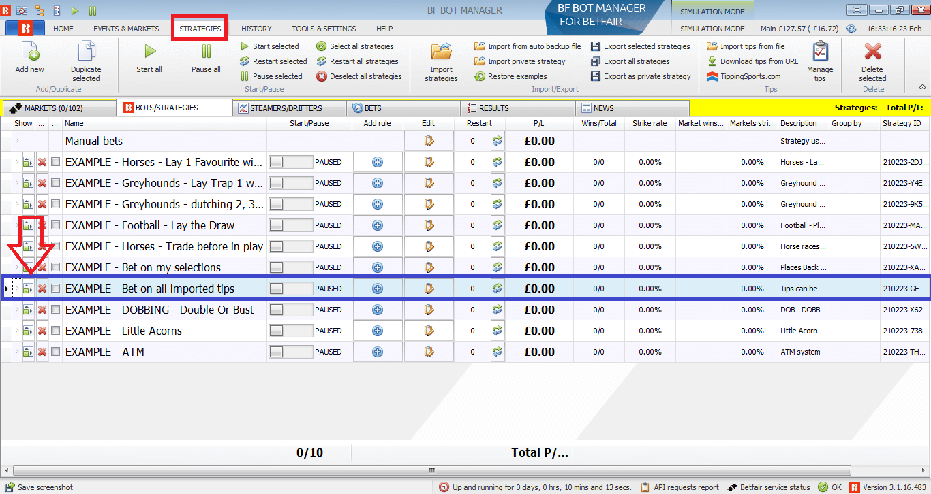Switch to the RESULTS tab
The image size is (931, 494).
518,108
